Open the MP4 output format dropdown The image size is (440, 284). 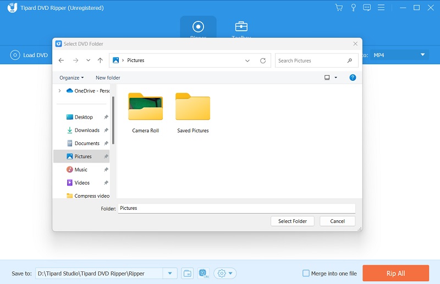399,55
